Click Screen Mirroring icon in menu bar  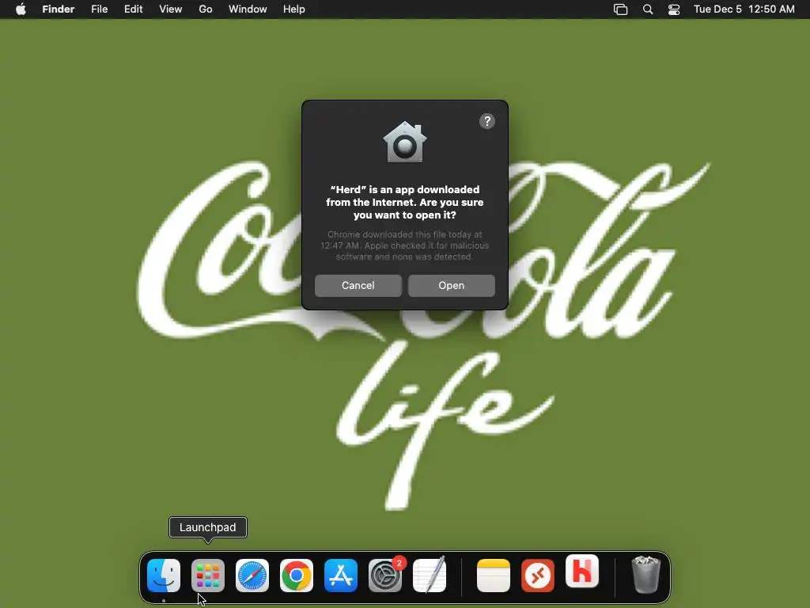click(x=620, y=9)
